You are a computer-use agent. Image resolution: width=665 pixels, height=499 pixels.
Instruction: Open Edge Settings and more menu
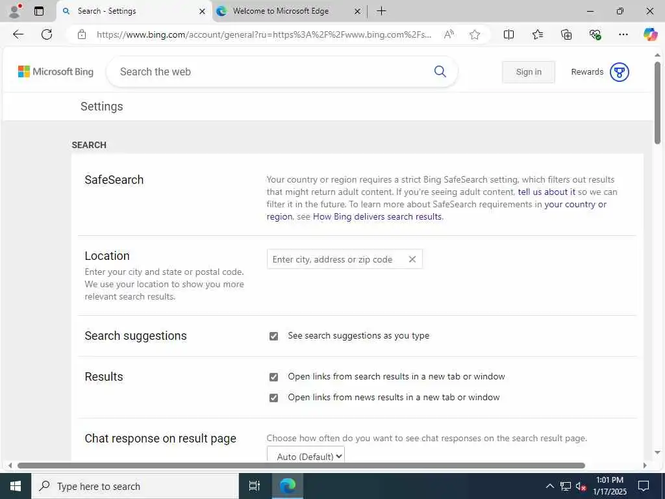623,34
